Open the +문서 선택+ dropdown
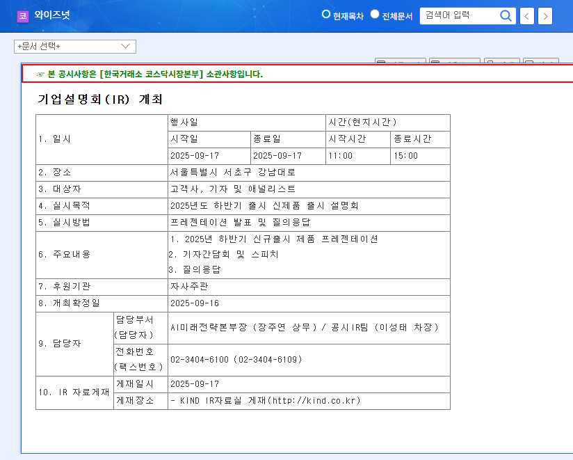Image resolution: width=573 pixels, height=460 pixels. 75,47
